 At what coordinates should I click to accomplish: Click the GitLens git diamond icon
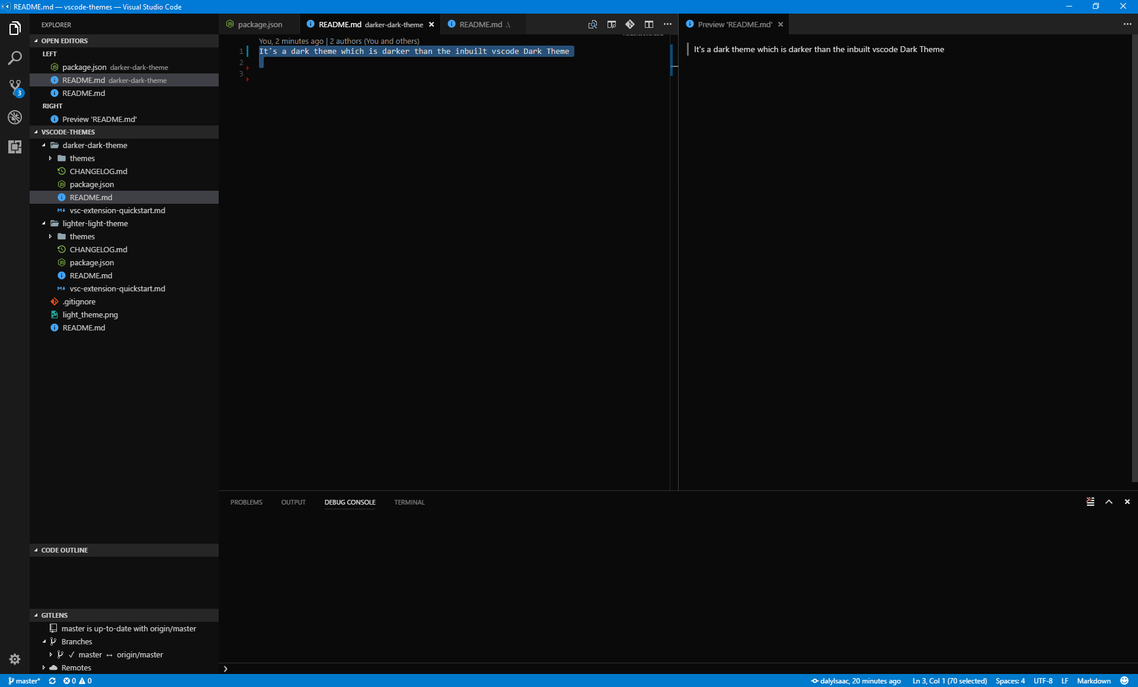630,24
